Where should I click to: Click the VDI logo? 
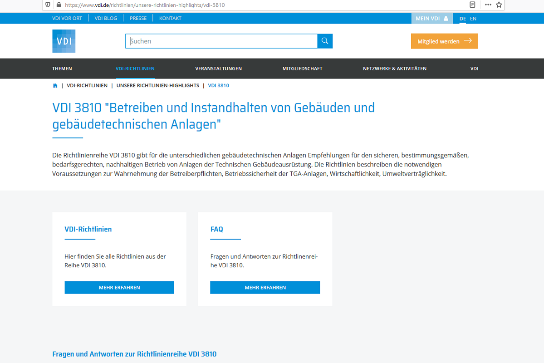point(64,41)
